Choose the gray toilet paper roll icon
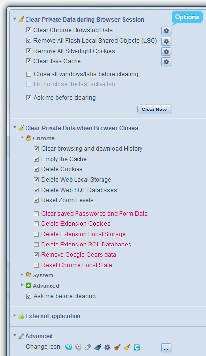 pos(78,347)
